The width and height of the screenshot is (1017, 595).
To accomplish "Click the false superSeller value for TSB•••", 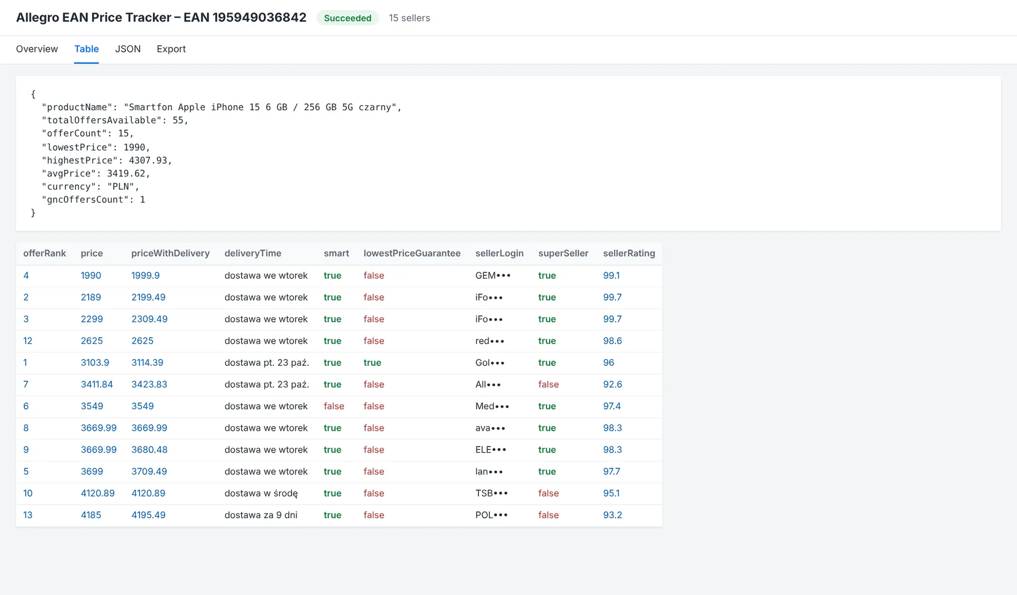I will pos(549,493).
